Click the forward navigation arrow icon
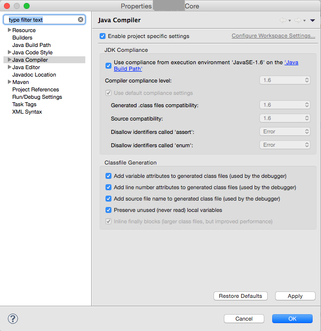This screenshot has width=321, height=331. [x=298, y=20]
